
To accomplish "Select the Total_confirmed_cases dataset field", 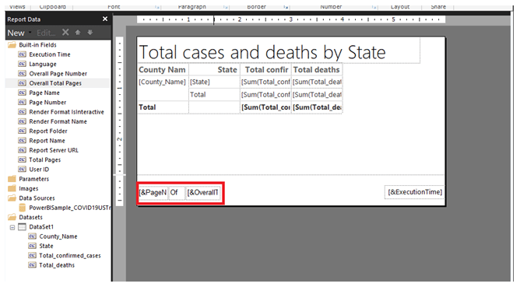I will click(70, 256).
